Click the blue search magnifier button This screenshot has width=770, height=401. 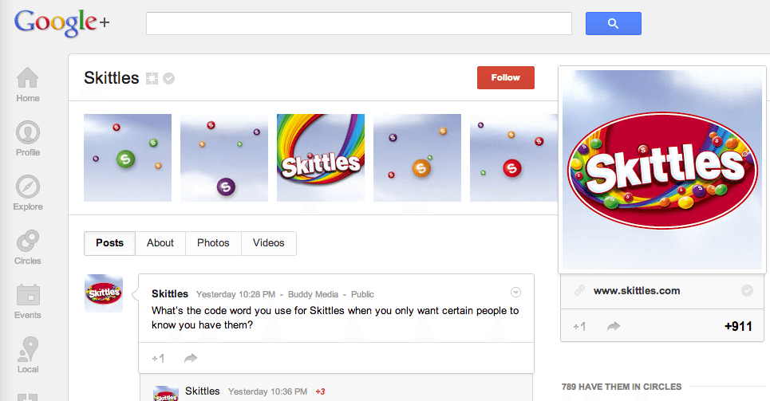click(x=614, y=24)
